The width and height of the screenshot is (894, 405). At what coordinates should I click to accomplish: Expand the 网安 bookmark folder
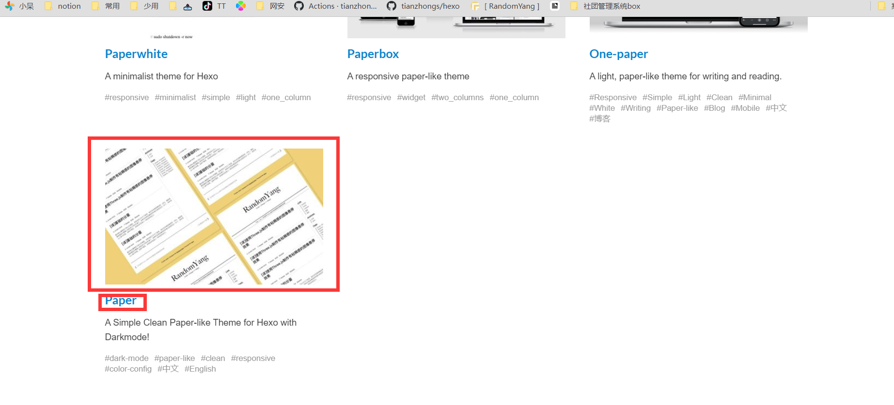pyautogui.click(x=270, y=6)
